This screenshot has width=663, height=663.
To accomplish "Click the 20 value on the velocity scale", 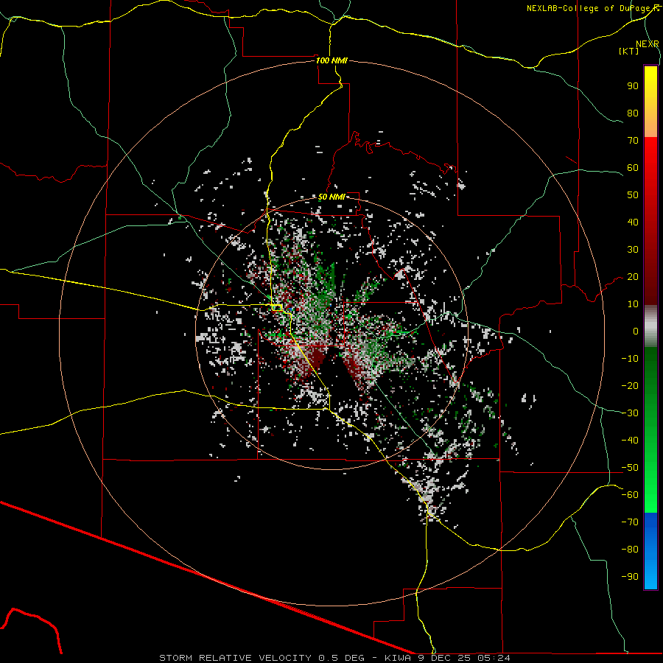I will click(633, 277).
